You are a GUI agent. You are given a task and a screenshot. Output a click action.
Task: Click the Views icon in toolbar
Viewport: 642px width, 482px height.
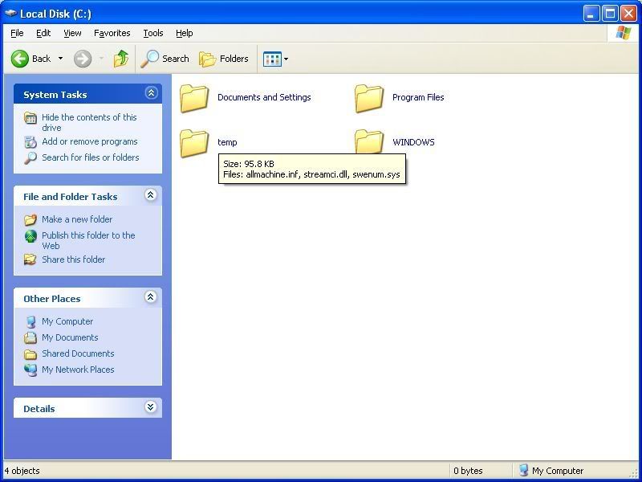pos(272,59)
